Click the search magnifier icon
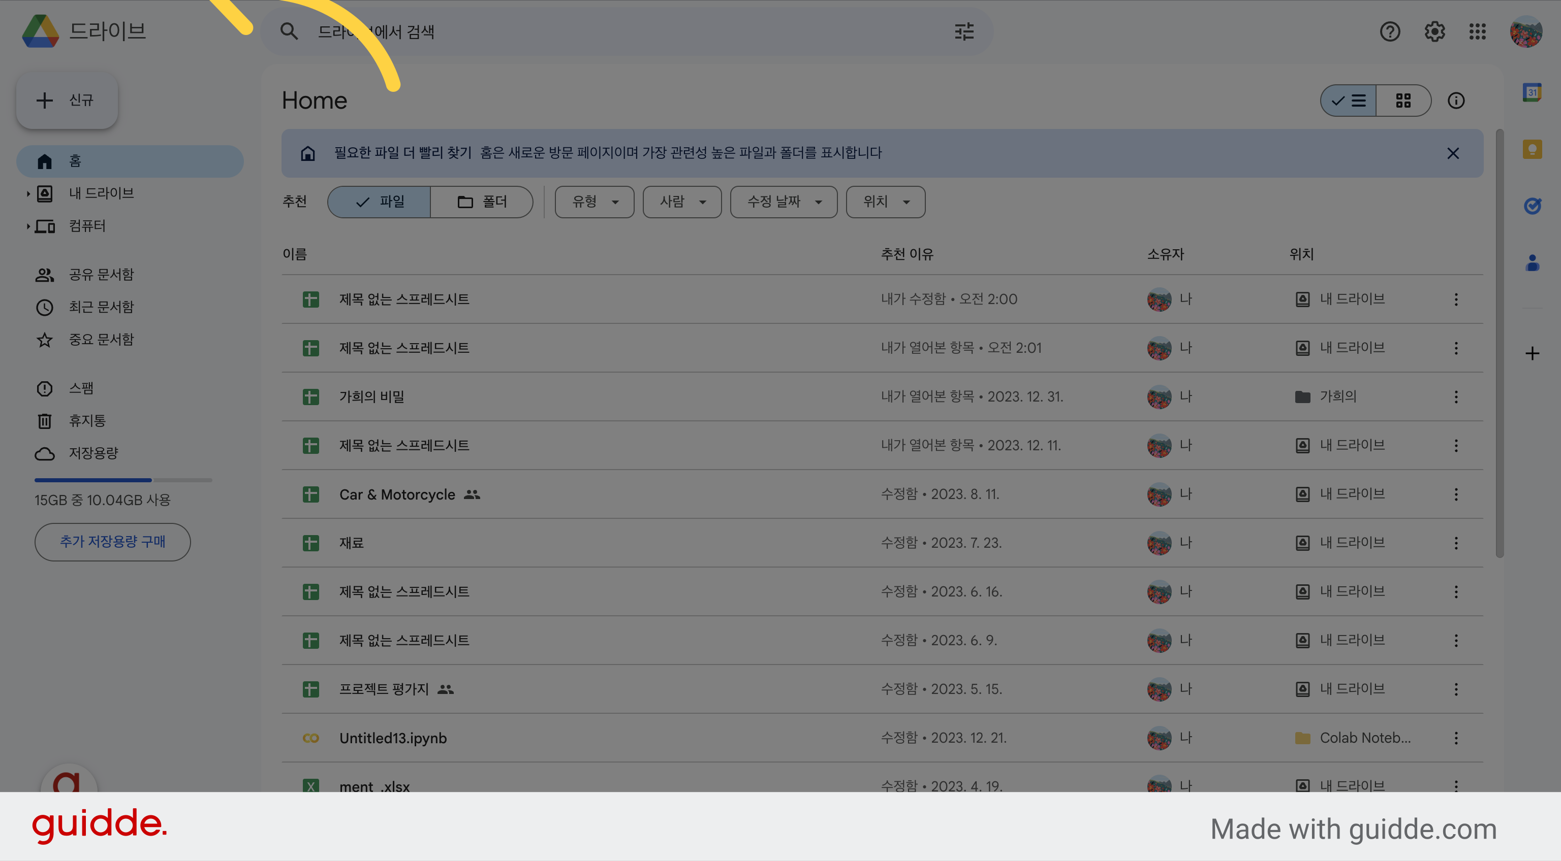 coord(289,31)
